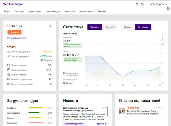Viewport: 171px width, 126px height.
Task: Click the Обновить refresh icon
Action: 64,83
